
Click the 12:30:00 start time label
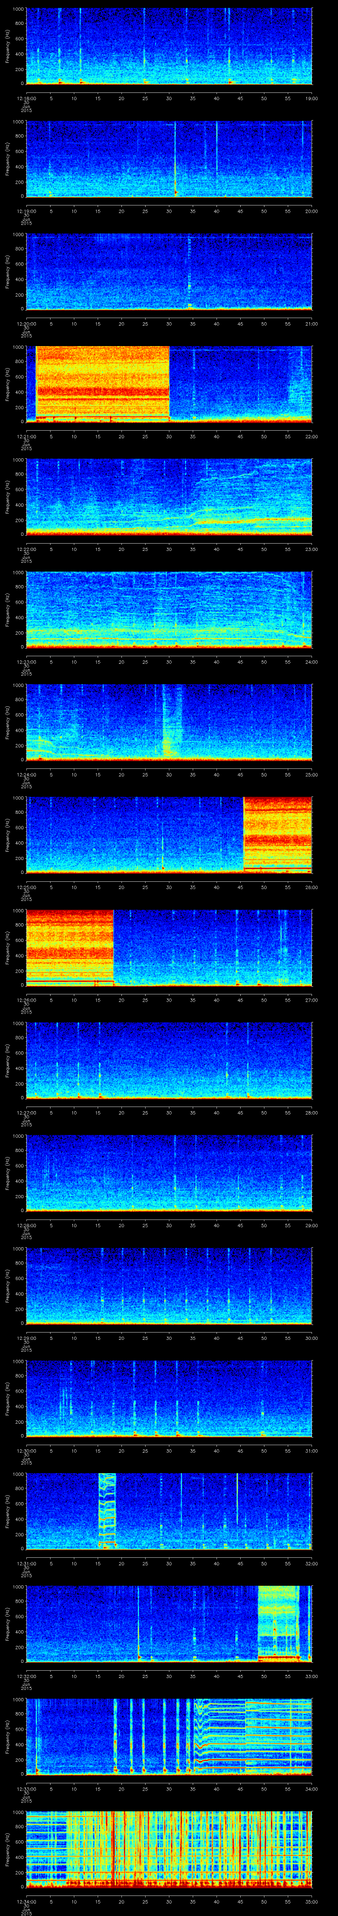pyautogui.click(x=26, y=1450)
